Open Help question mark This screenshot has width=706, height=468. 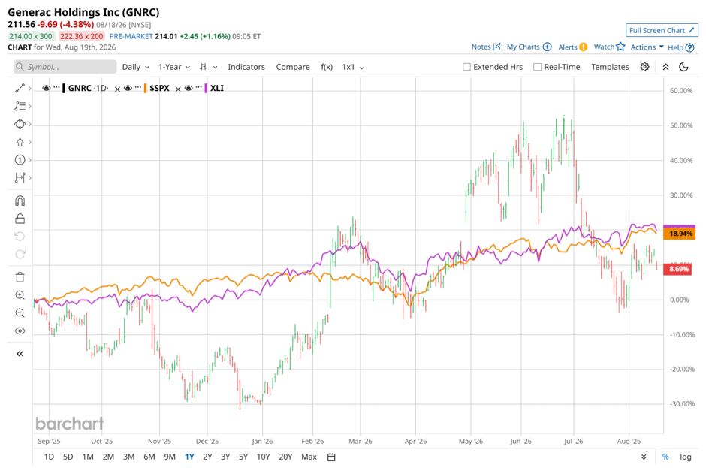click(x=689, y=47)
